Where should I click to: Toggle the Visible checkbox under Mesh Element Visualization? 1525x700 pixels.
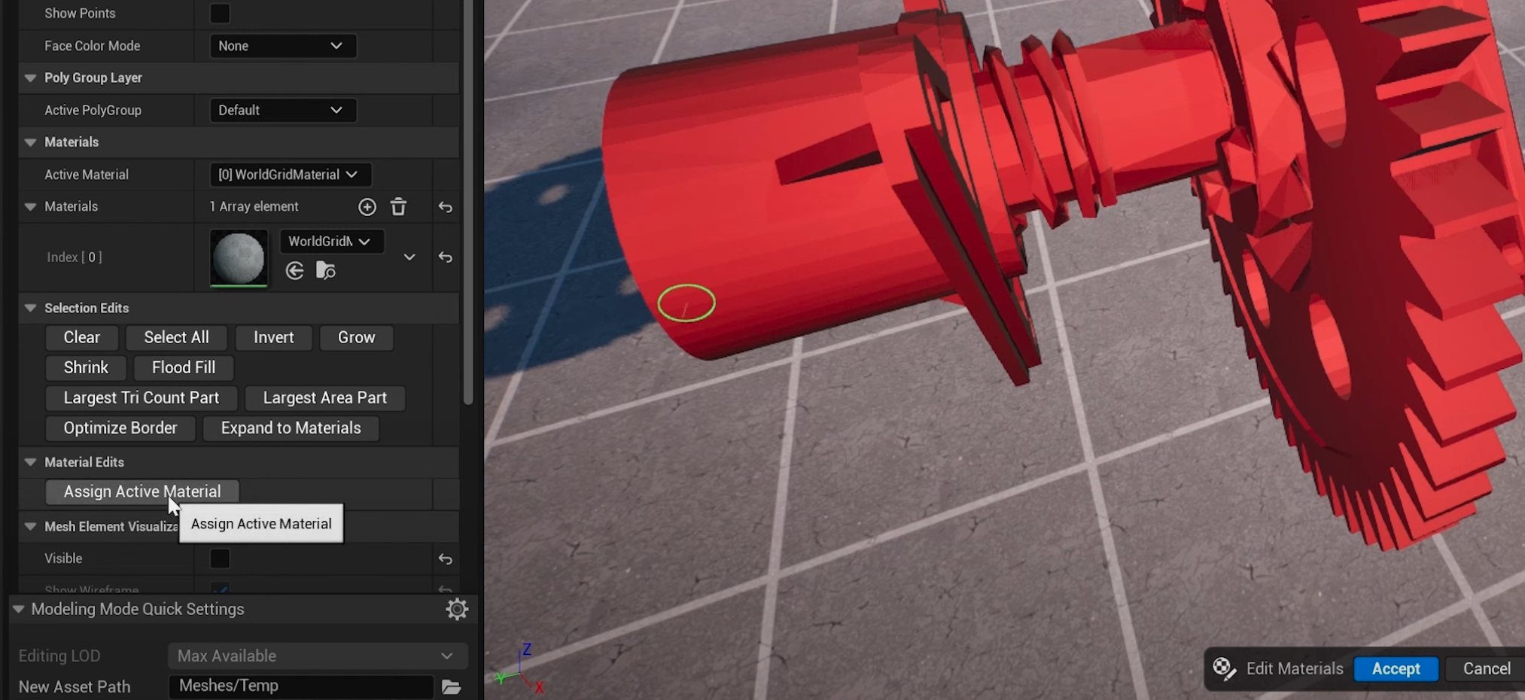pyautogui.click(x=220, y=558)
